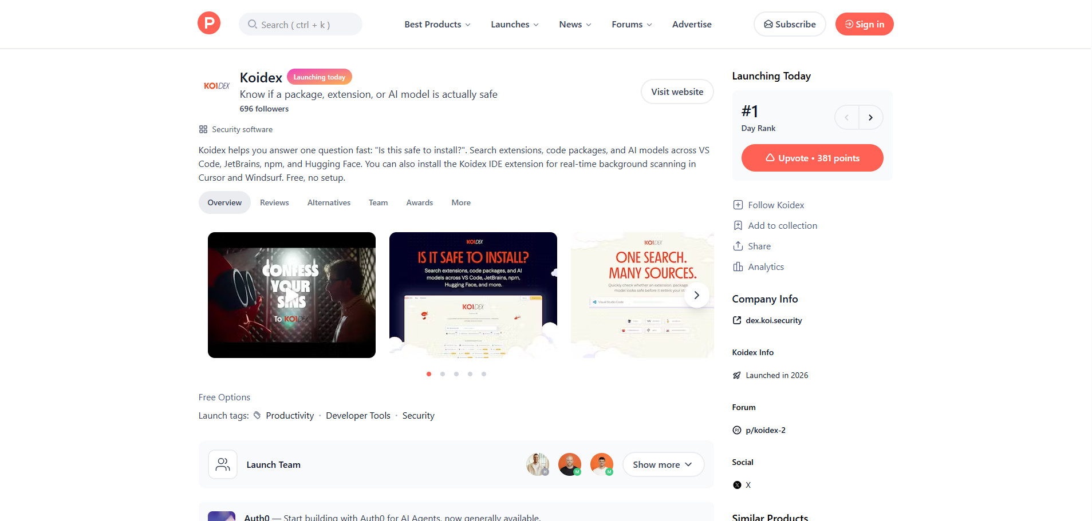Open the Analytics chart icon

[x=738, y=267]
